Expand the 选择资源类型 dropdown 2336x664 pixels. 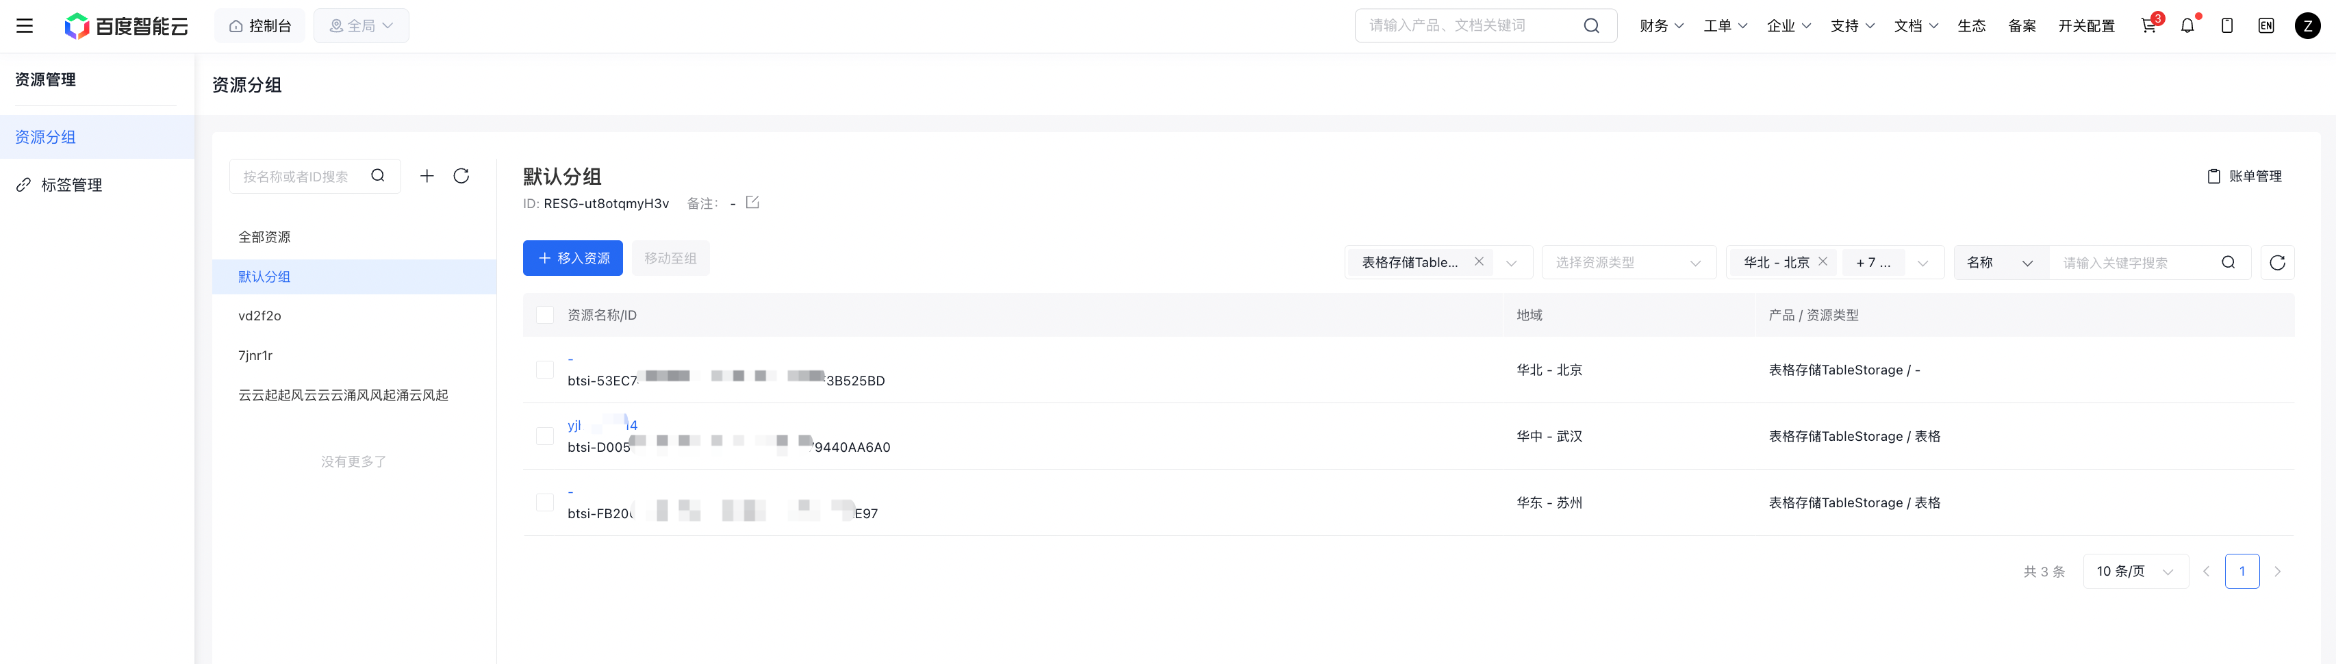click(1628, 263)
